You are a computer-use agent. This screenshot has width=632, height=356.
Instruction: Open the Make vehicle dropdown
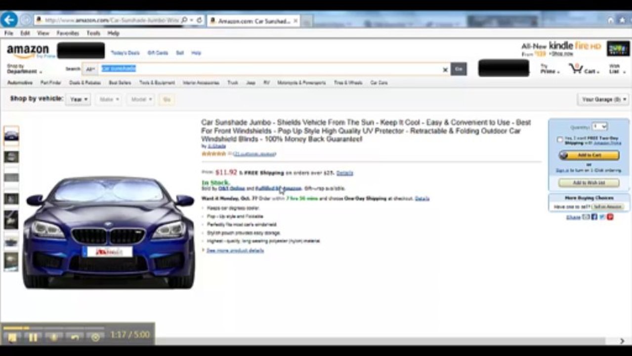click(x=109, y=99)
